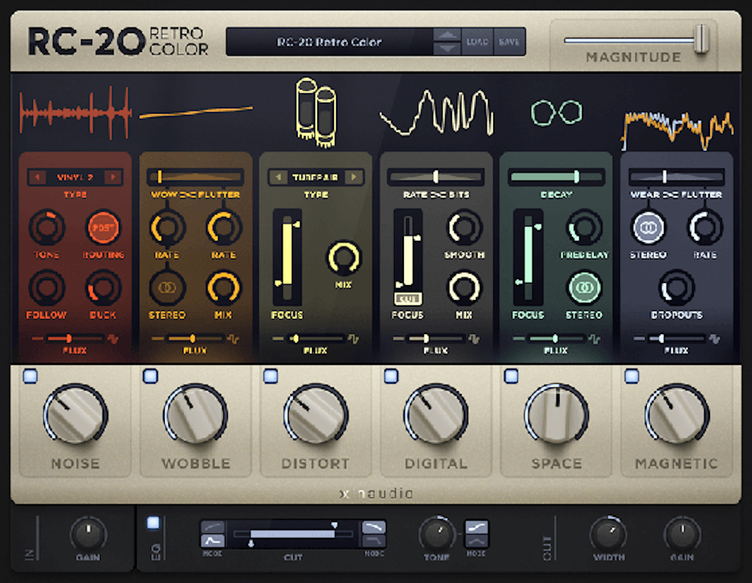This screenshot has height=583, width=752.
Task: Select the lower left EQ Cut mode icon
Action: (x=211, y=541)
